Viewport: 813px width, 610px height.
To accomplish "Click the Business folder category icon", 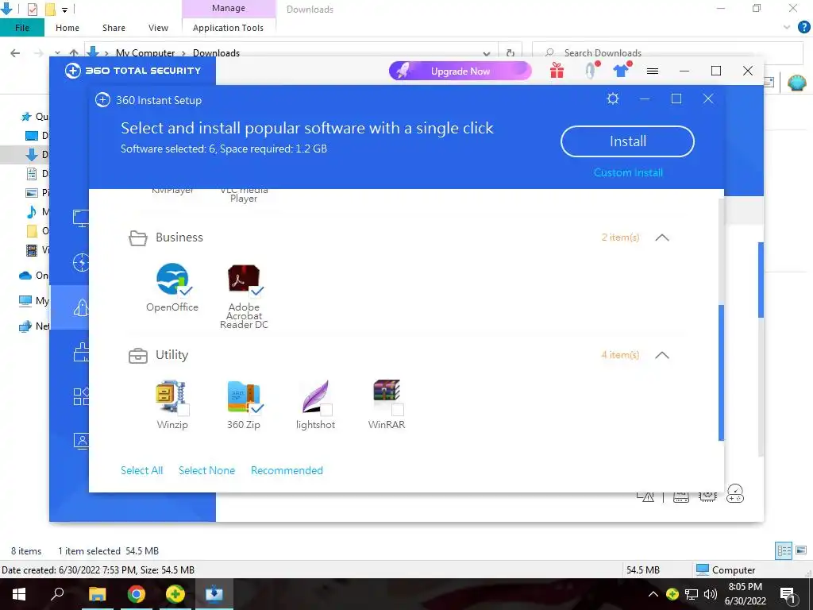I will click(x=138, y=238).
